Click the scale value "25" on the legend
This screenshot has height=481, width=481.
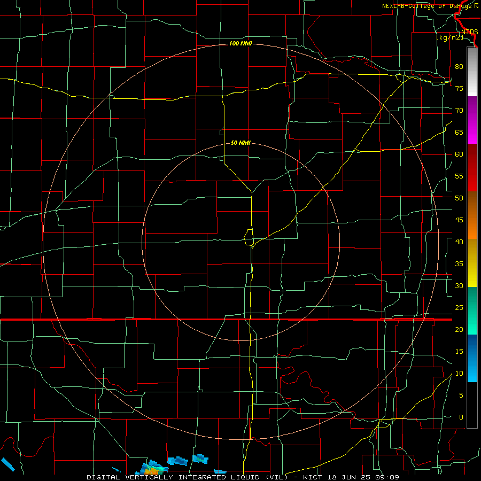[459, 308]
